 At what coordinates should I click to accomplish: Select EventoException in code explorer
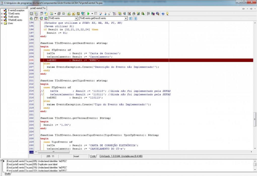pyautogui.click(x=16, y=11)
